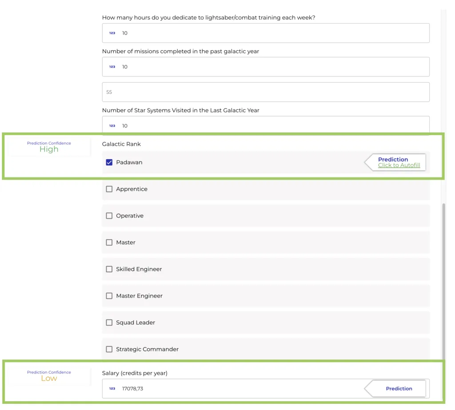The image size is (455, 410).
Task: Enable the Operative checkbox
Action: coord(109,216)
